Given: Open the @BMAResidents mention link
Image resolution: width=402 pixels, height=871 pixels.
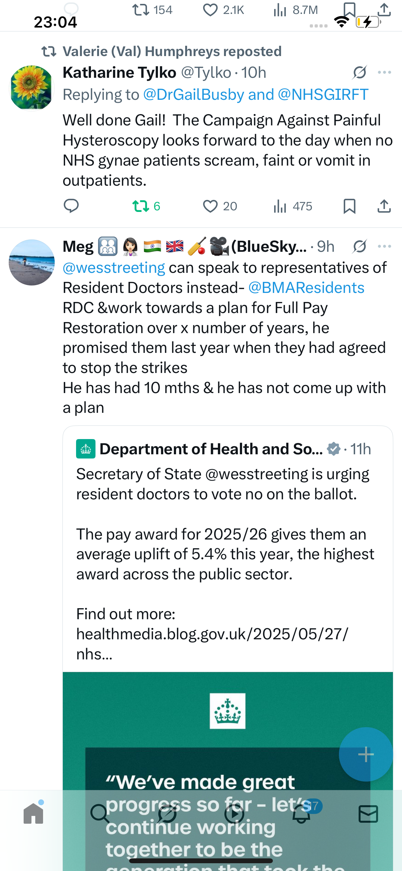Looking at the screenshot, I should pos(306,288).
